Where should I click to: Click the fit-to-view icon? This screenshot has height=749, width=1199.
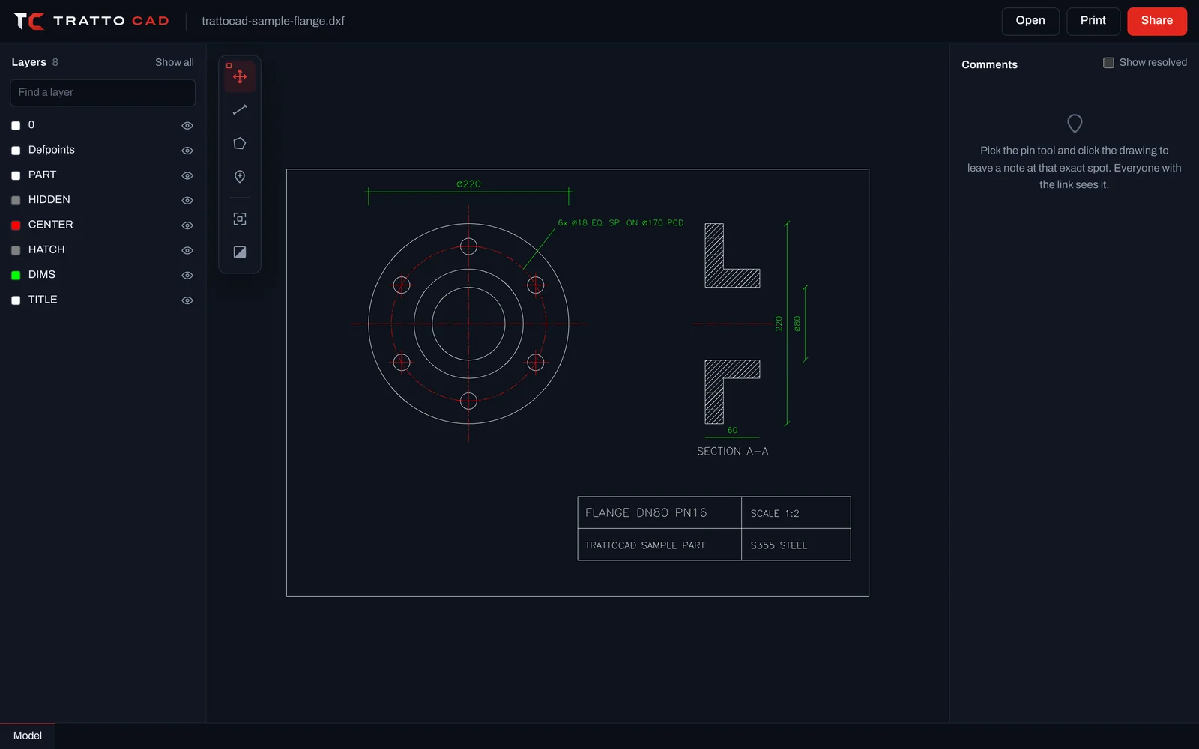[240, 219]
